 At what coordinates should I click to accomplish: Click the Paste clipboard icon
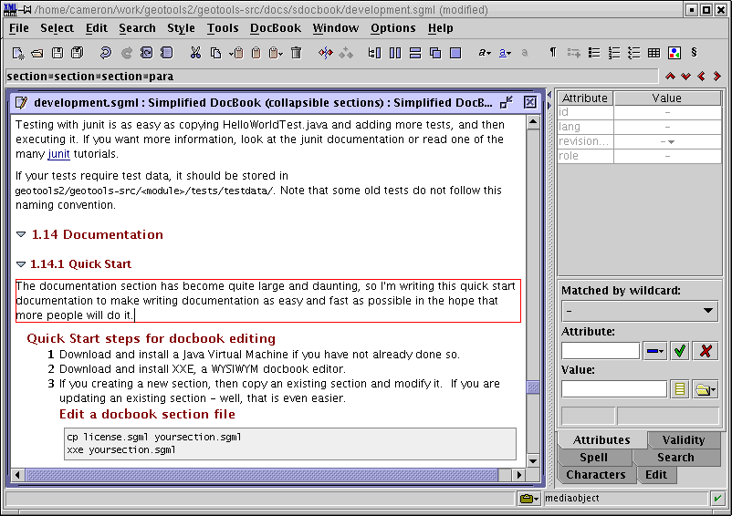pyautogui.click(x=256, y=53)
